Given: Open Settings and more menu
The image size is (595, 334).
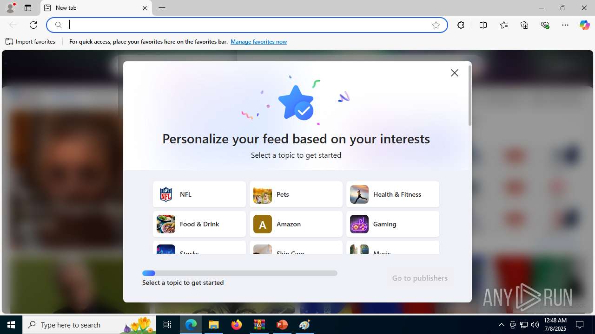Looking at the screenshot, I should click(565, 25).
